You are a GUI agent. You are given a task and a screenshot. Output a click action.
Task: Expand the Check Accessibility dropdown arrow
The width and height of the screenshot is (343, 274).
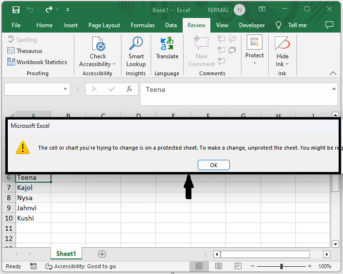[x=114, y=64]
